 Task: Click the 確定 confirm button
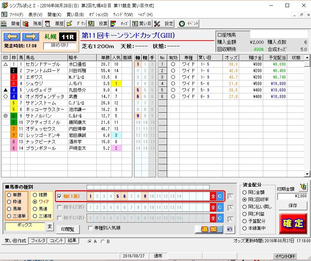pyautogui.click(x=293, y=224)
